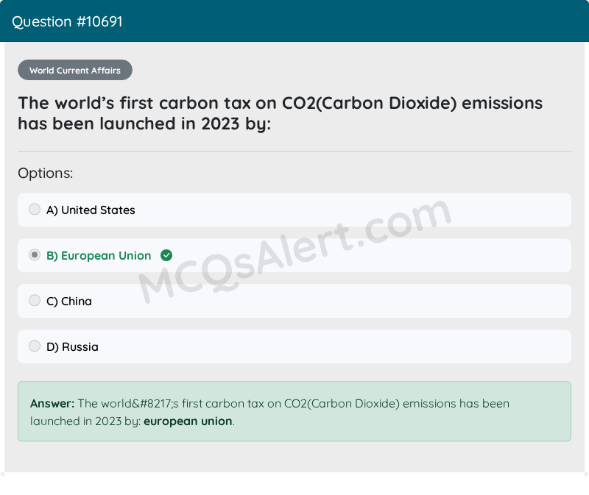Pick the Russia radio button
The width and height of the screenshot is (589, 495).
coord(35,346)
